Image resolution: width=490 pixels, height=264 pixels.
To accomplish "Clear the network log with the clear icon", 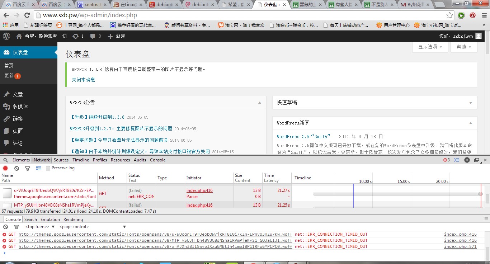I will coord(17,168).
